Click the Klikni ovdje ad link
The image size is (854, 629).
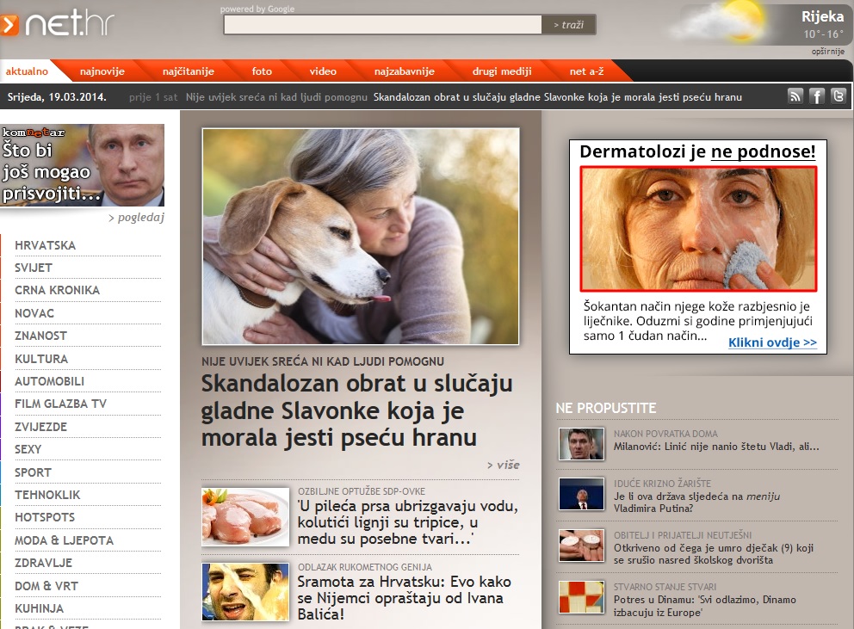point(772,342)
